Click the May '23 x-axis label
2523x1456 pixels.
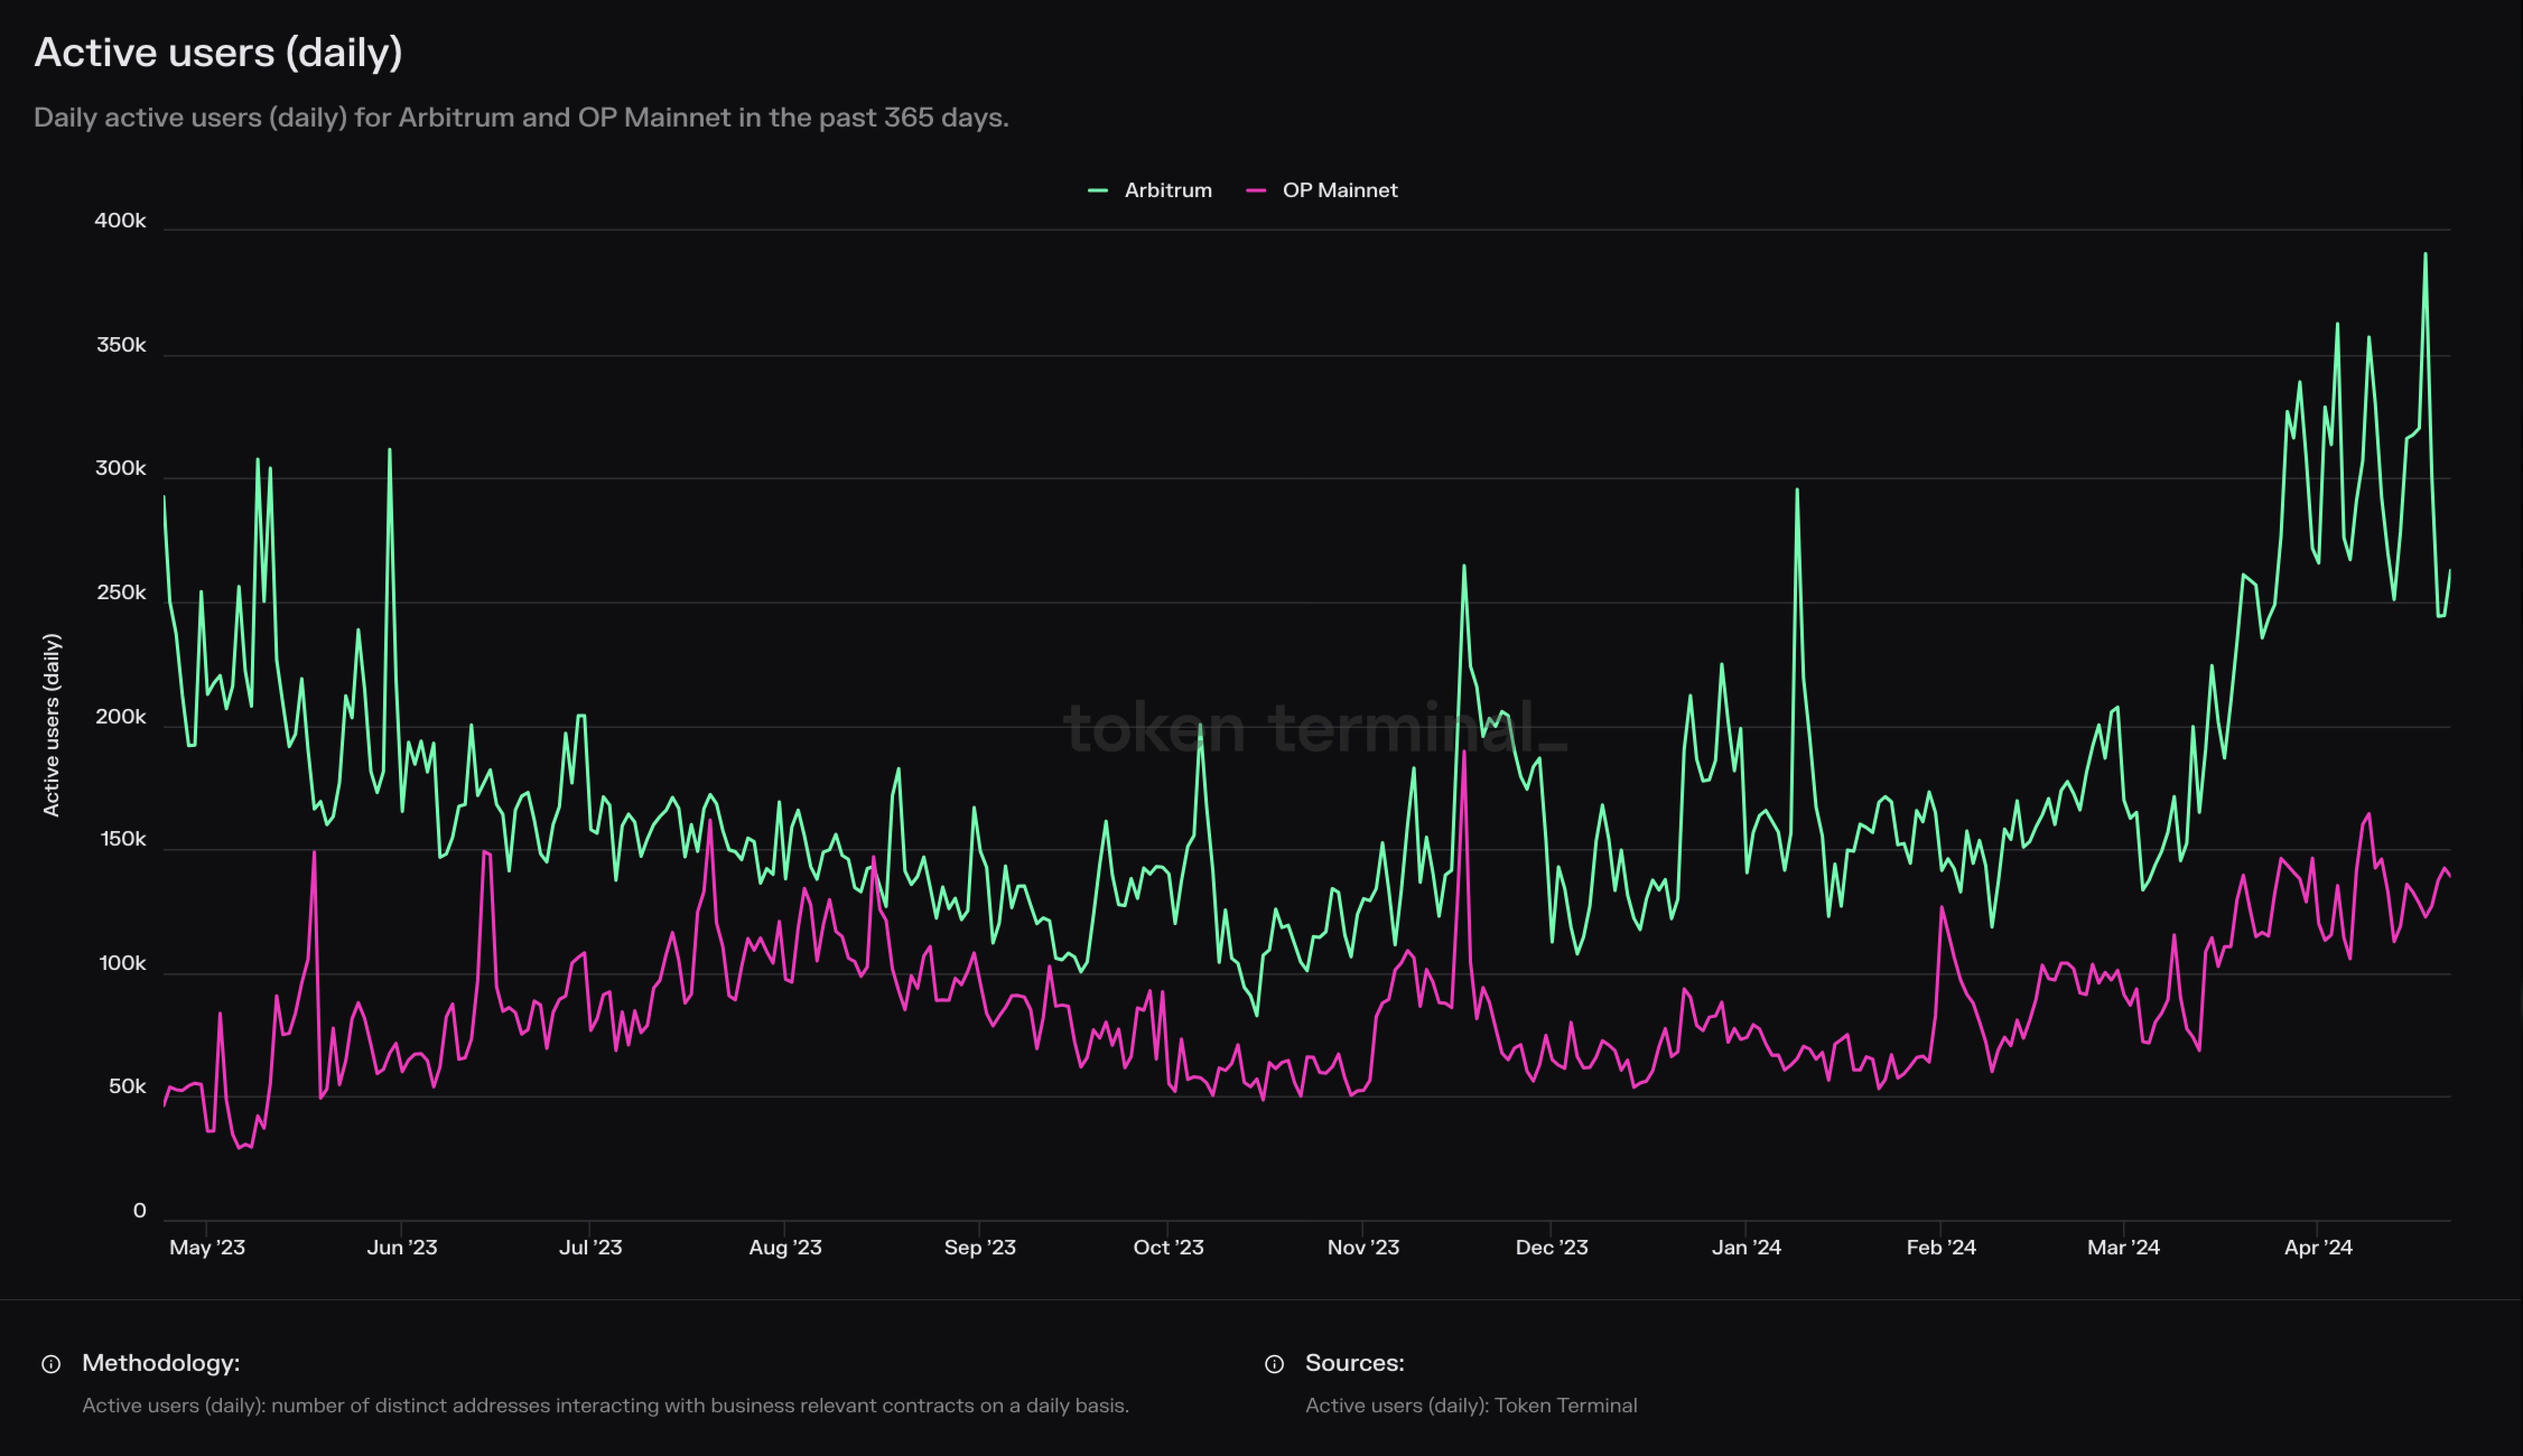207,1247
